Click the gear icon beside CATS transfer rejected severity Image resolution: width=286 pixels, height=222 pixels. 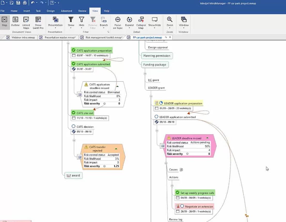pos(105,166)
